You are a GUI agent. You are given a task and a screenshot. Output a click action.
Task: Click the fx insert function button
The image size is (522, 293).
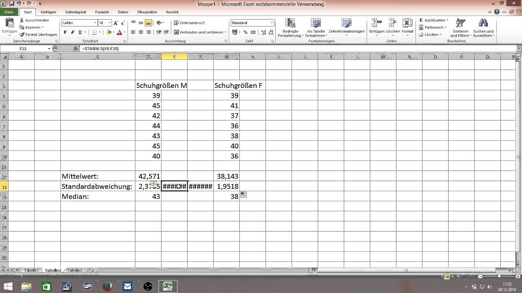76,48
